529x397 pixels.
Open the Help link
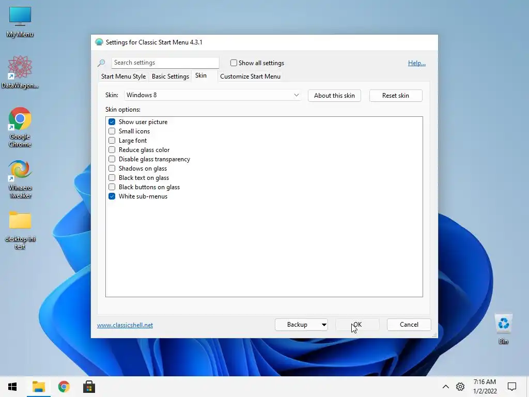[417, 63]
